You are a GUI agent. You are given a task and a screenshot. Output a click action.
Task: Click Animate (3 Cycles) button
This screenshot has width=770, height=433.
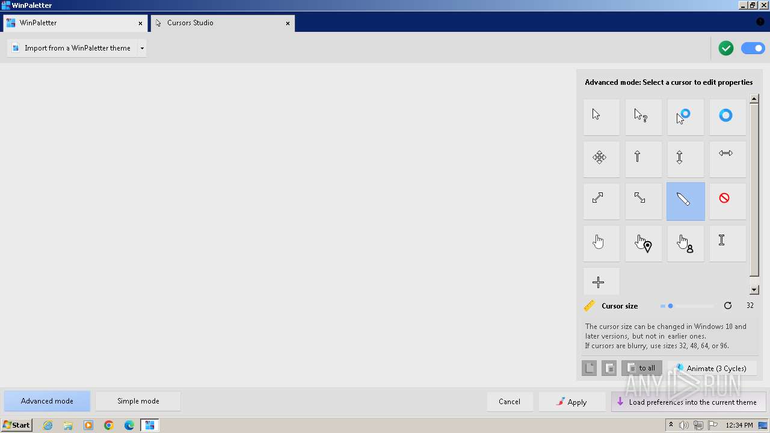(712, 368)
